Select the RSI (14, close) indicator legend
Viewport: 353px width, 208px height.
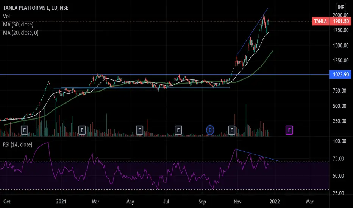tap(17, 144)
